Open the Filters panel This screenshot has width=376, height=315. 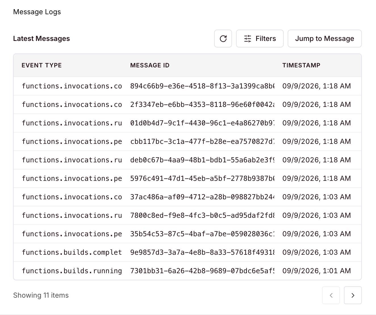point(260,38)
